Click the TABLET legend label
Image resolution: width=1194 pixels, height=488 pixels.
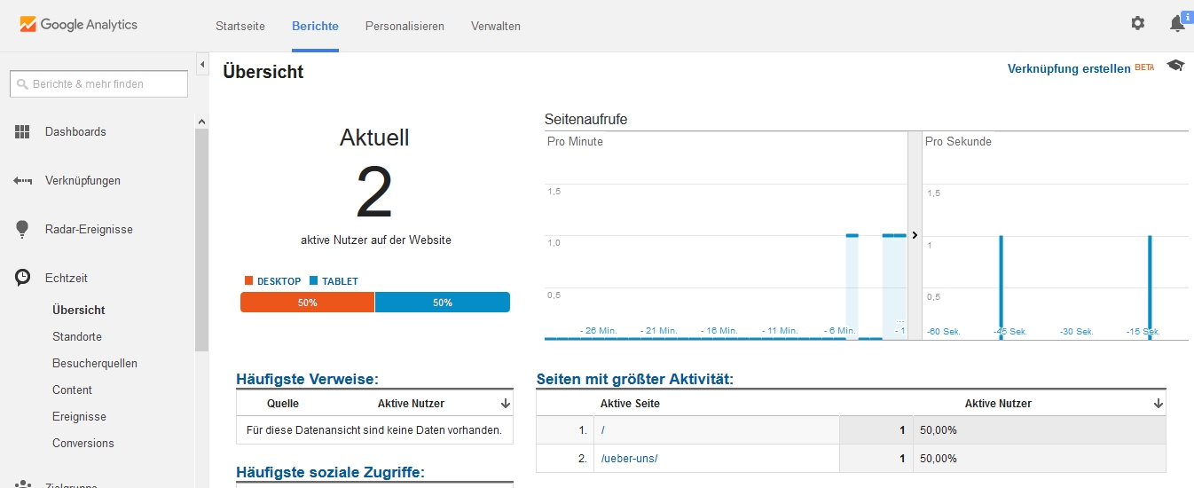(x=340, y=281)
